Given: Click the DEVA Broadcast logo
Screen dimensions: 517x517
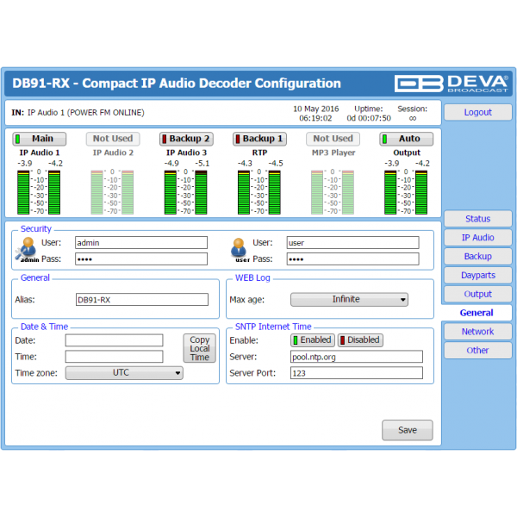Looking at the screenshot, I should [451, 84].
